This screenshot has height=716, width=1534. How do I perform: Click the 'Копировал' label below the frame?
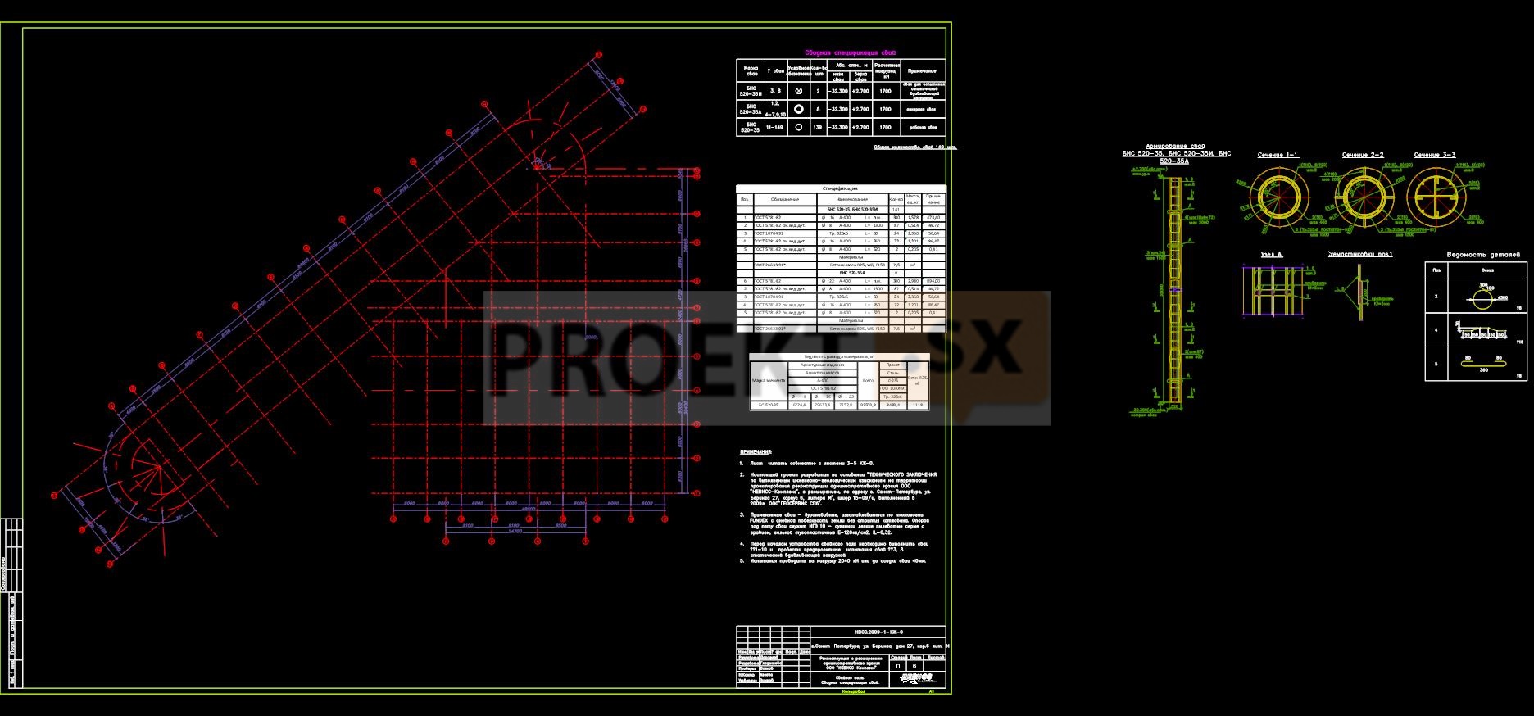click(853, 691)
